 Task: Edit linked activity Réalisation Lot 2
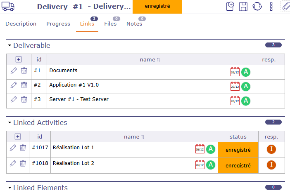(x=13, y=163)
